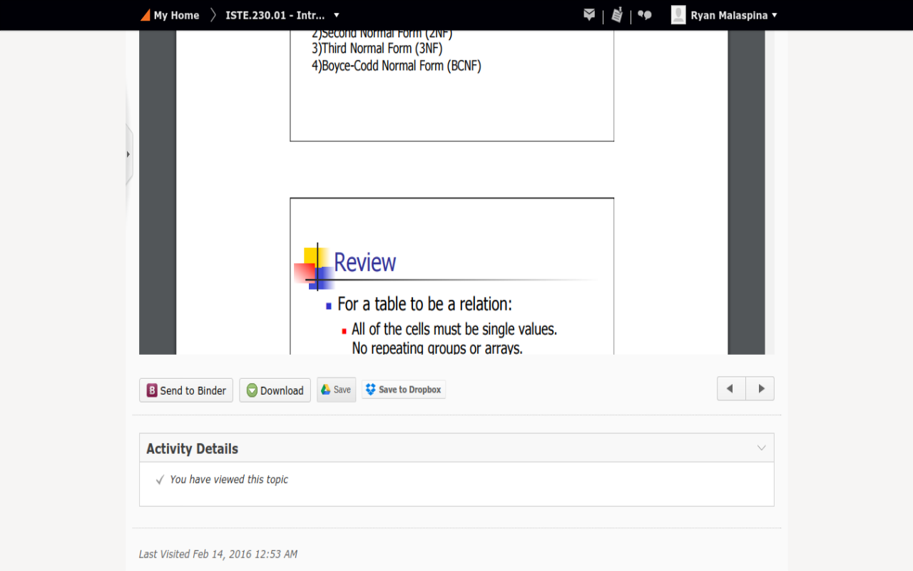This screenshot has height=571, width=913.
Task: Open the ISTE.230.01 course link
Action: pyautogui.click(x=275, y=15)
